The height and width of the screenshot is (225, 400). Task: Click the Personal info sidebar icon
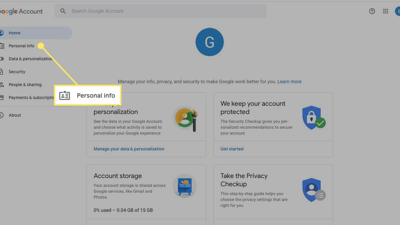1,46
